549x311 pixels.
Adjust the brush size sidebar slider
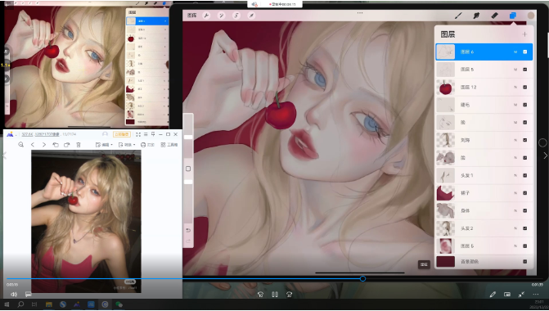click(188, 137)
